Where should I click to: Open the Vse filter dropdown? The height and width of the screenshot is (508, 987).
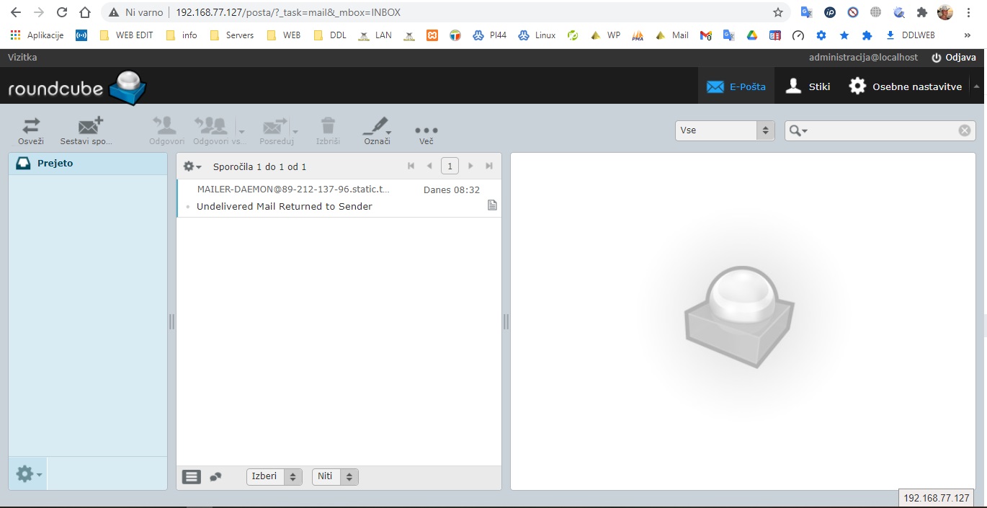pos(725,130)
